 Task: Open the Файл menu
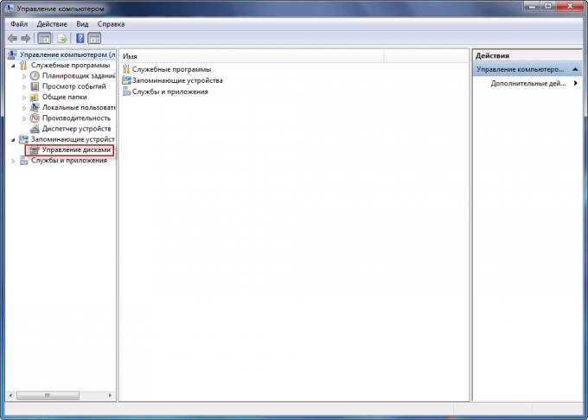(x=19, y=25)
